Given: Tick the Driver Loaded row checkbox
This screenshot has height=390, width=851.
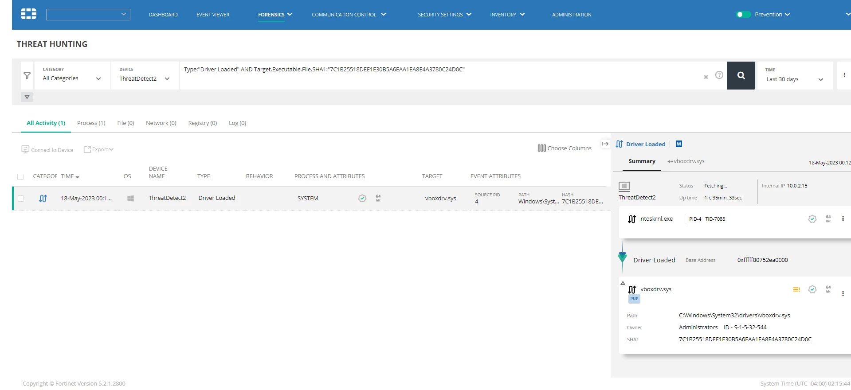Looking at the screenshot, I should pos(21,199).
